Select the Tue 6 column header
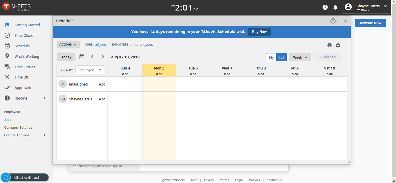Image resolution: width=396 pixels, height=183 pixels. (193, 70)
